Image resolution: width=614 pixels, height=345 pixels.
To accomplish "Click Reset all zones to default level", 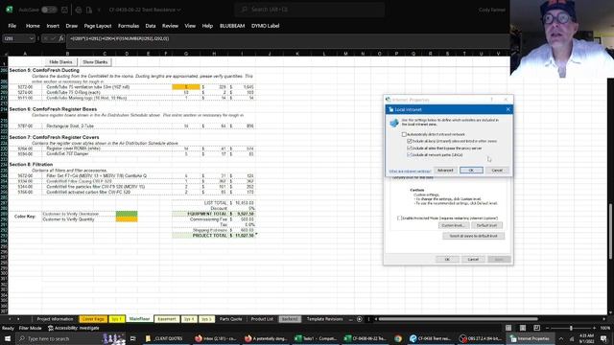I will coord(473,236).
